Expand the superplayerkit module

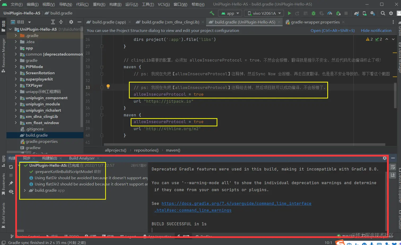pos(16,79)
